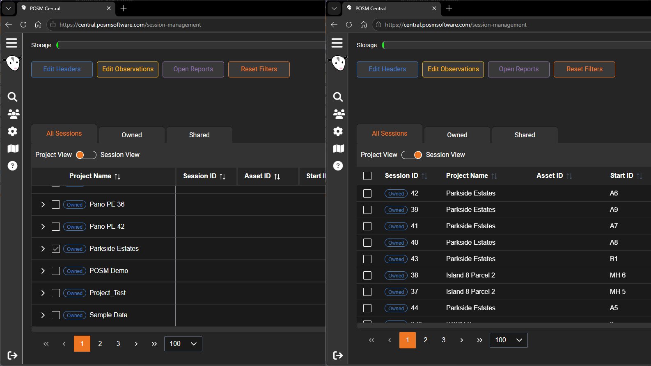
Task: Select Shared tab in right window
Action: point(525,135)
